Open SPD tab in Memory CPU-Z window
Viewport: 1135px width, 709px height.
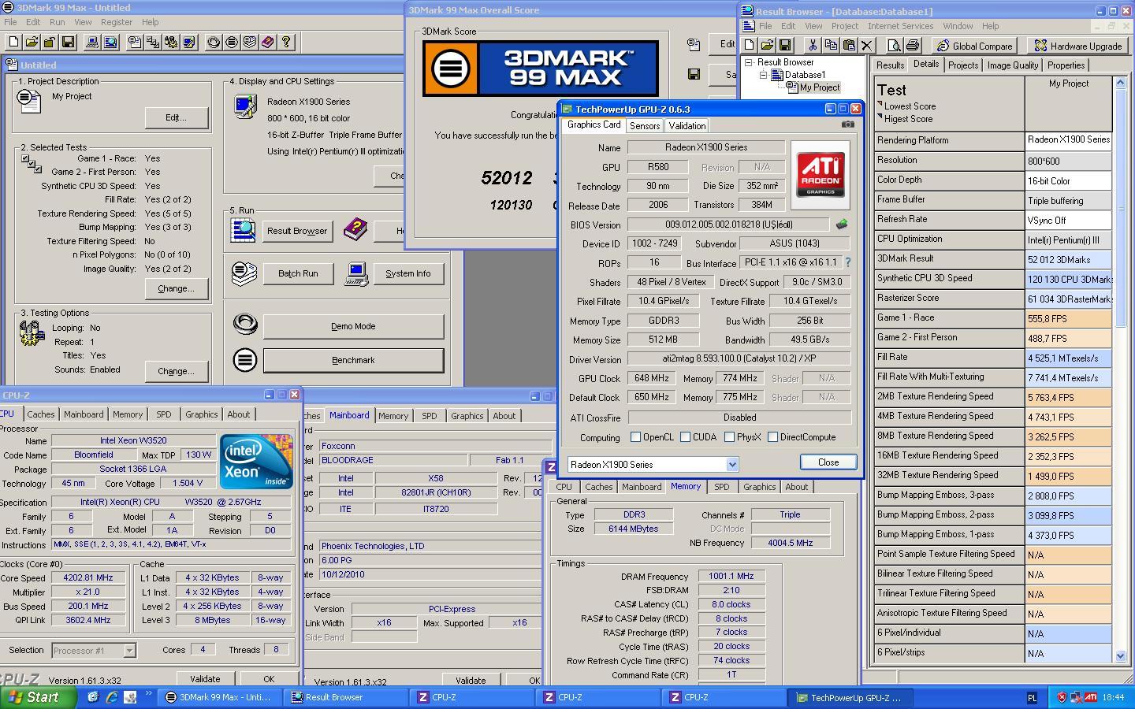coord(721,487)
